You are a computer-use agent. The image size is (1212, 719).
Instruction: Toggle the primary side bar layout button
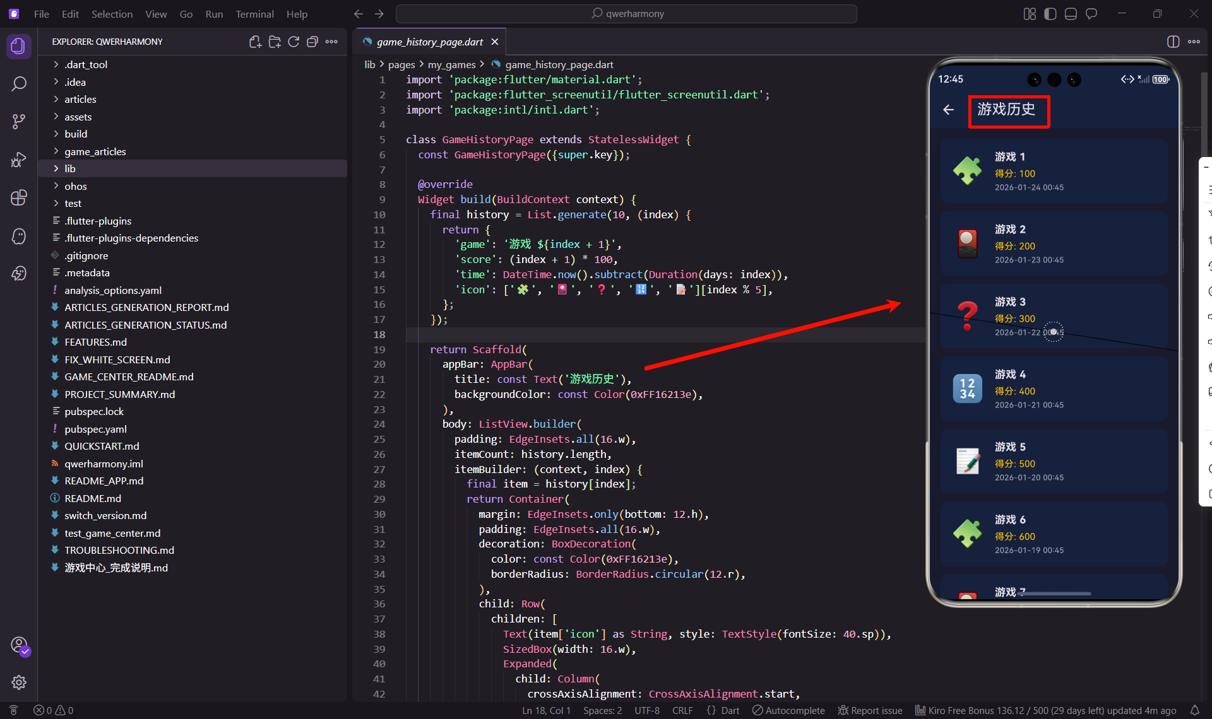[x=1050, y=14]
